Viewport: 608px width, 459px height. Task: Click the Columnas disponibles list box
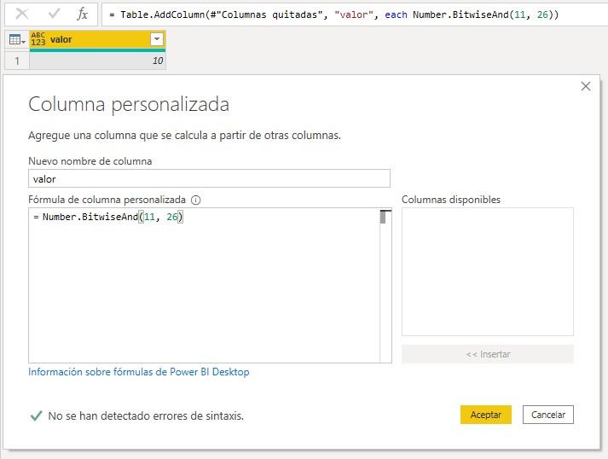pyautogui.click(x=488, y=271)
